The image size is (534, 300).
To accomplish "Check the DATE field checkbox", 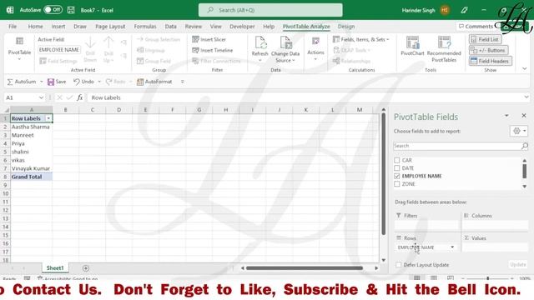I will click(397, 168).
